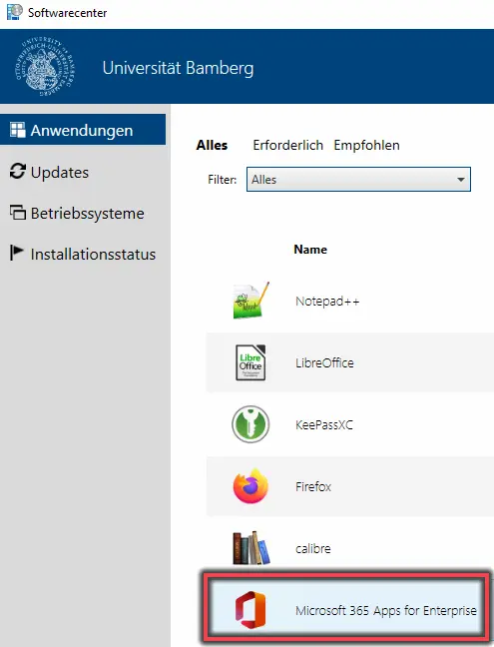Click the Universität Bamberg seal logo
The image size is (494, 647).
click(45, 67)
